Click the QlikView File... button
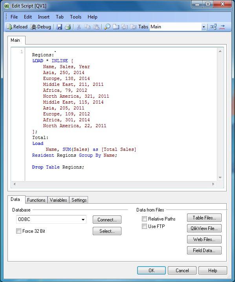The width and height of the screenshot is (235, 282). pyautogui.click(x=204, y=228)
